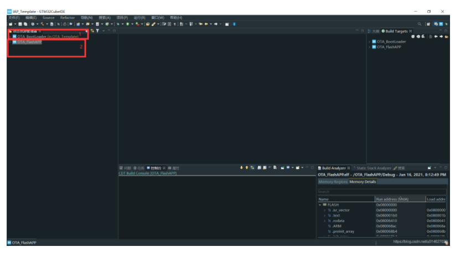Viewport: 455px width, 257px height.
Task: Switch to the Memory Regions tab
Action: point(333,182)
